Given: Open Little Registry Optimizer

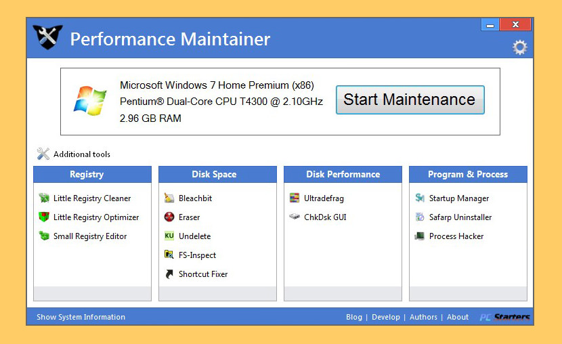Looking at the screenshot, I should (x=96, y=217).
